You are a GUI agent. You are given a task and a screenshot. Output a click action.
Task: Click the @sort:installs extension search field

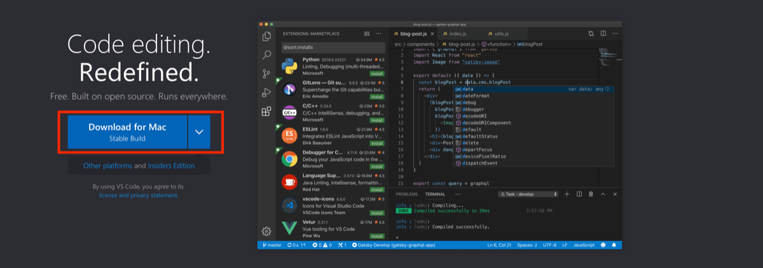click(x=333, y=48)
